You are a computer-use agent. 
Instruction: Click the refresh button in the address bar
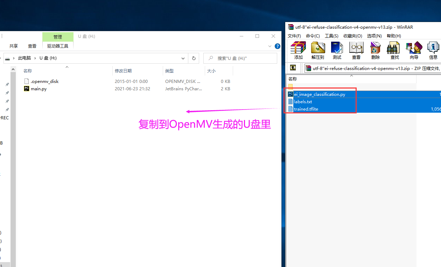[194, 58]
